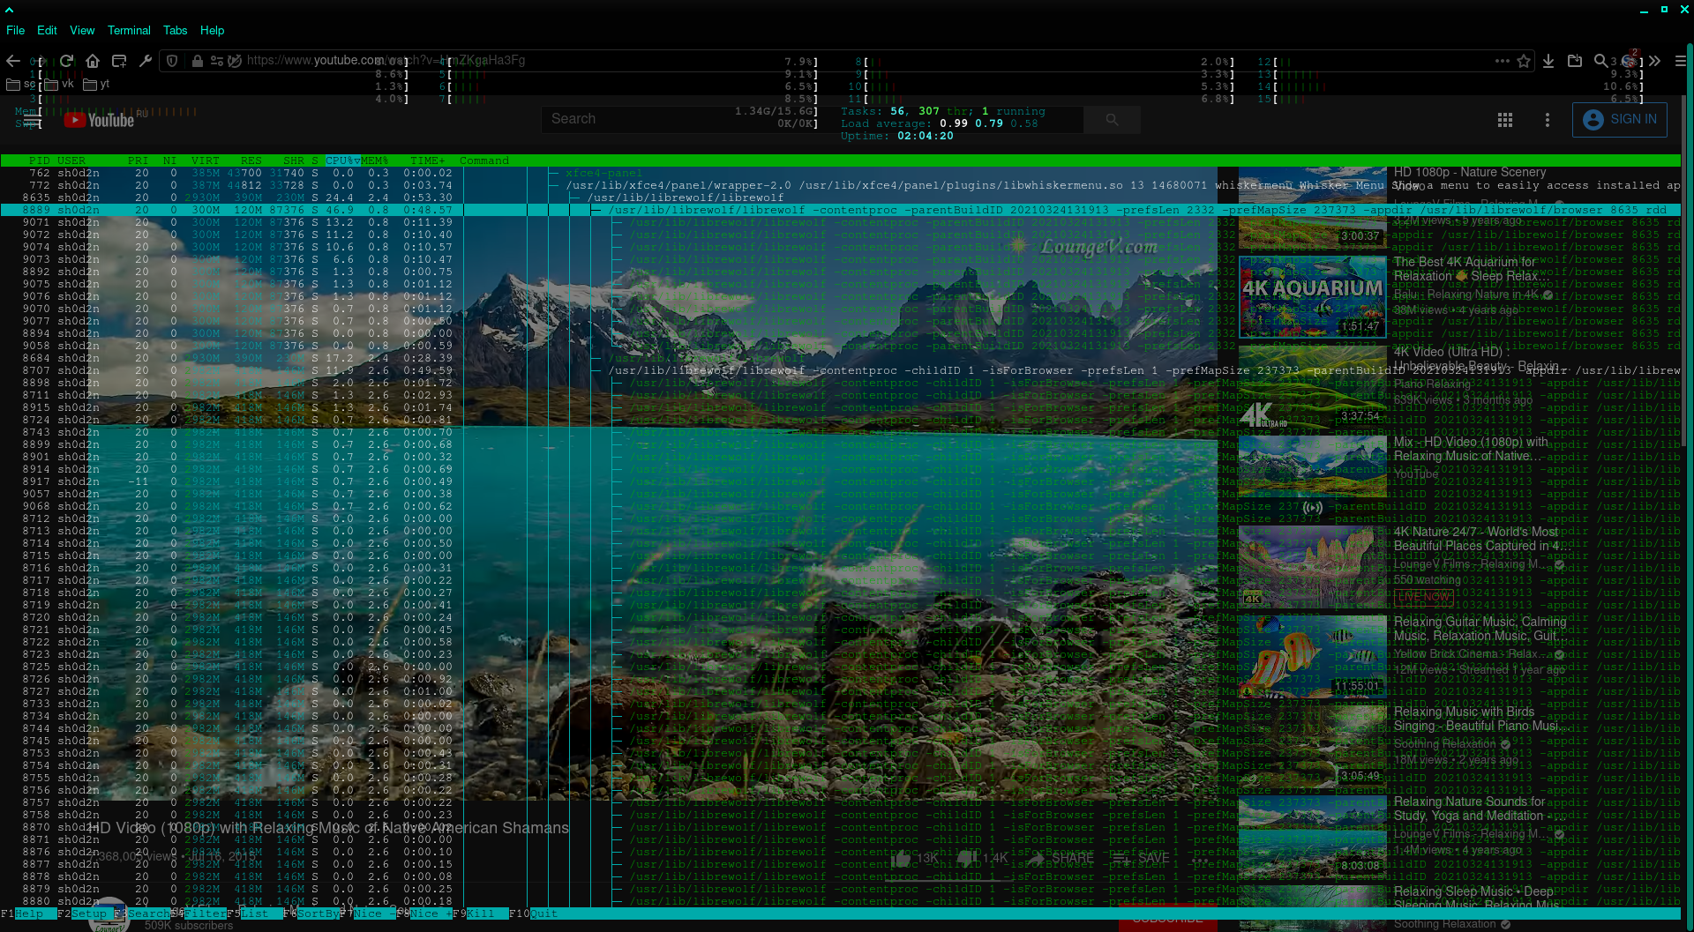Open Relaxing Guitar Music video thumbnail
The height and width of the screenshot is (932, 1694).
[1313, 657]
